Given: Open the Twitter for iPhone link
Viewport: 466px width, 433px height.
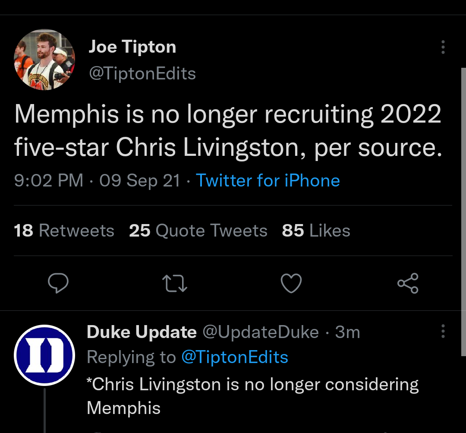Looking at the screenshot, I should pyautogui.click(x=268, y=180).
